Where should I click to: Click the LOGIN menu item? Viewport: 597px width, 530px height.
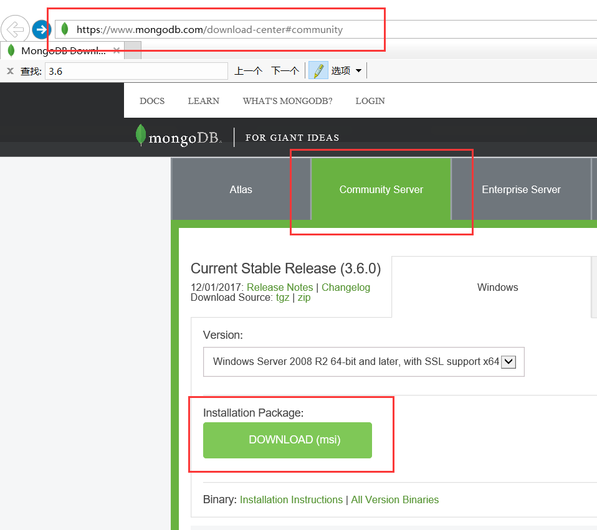pyautogui.click(x=370, y=100)
